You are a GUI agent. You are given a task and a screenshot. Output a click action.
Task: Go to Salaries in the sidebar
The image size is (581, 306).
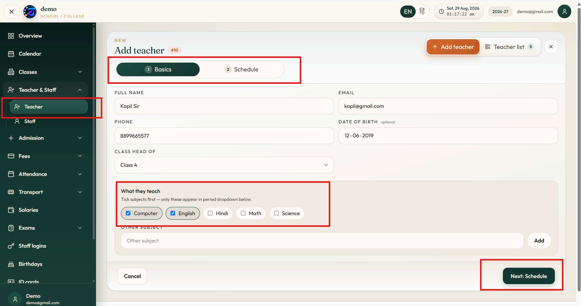(46, 210)
